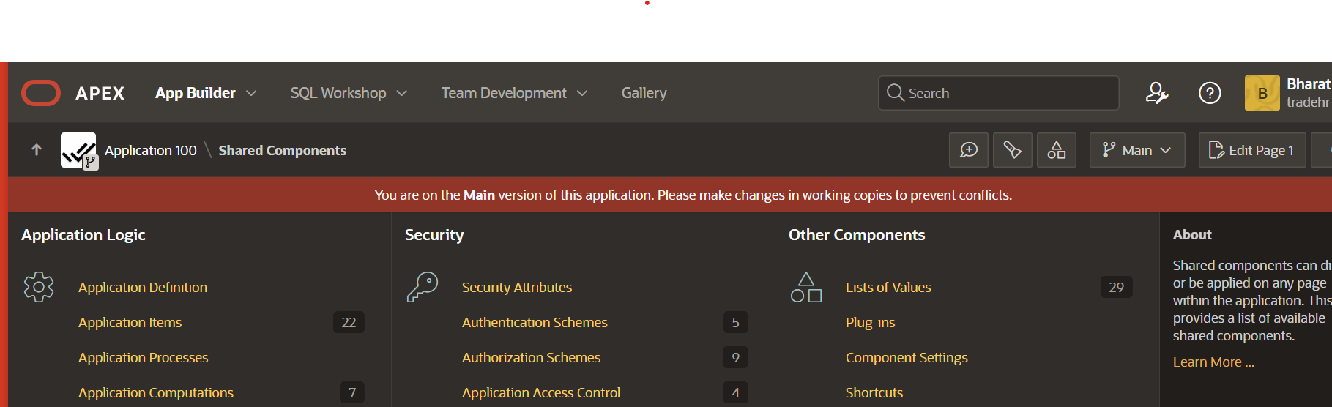Click the up arrow navigation icon
The image size is (1332, 407).
(x=37, y=150)
